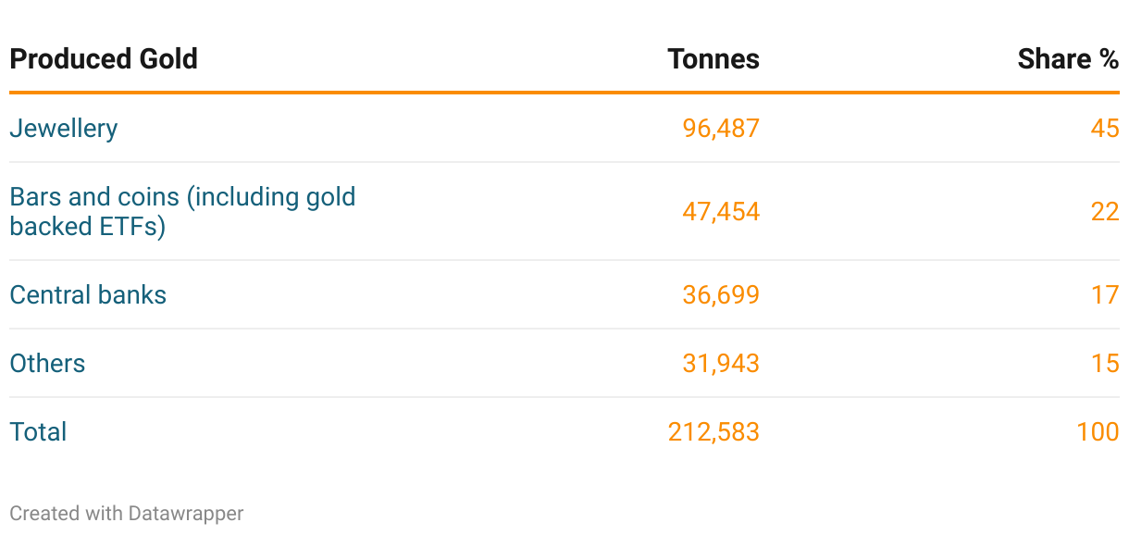The width and height of the screenshot is (1129, 535).
Task: Click Bars and coins share 22
Action: 1105,211
